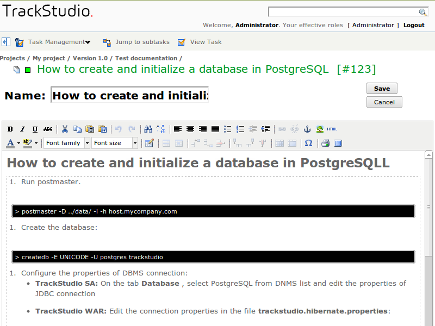Toggle left text alignment
435x326 pixels.
pyautogui.click(x=178, y=129)
